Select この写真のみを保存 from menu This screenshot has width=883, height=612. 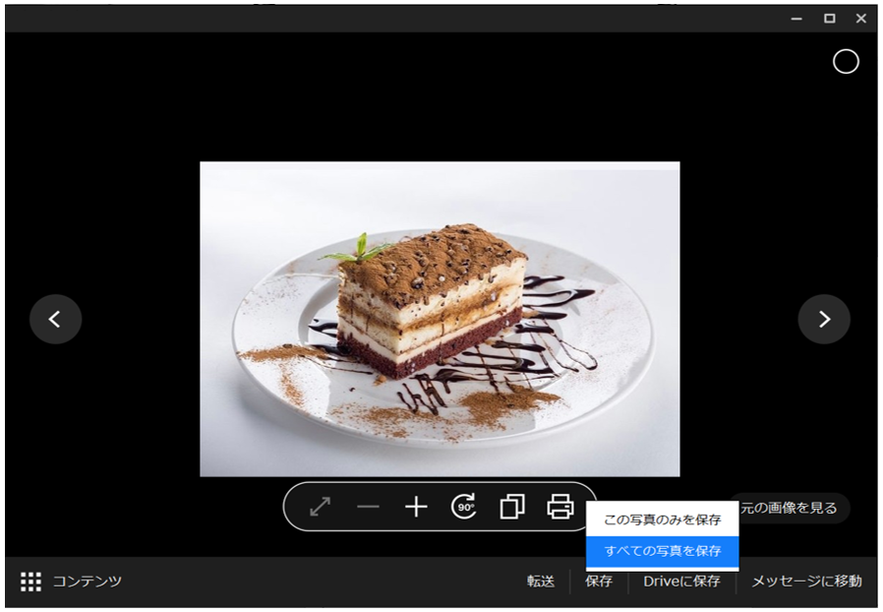[x=662, y=520]
